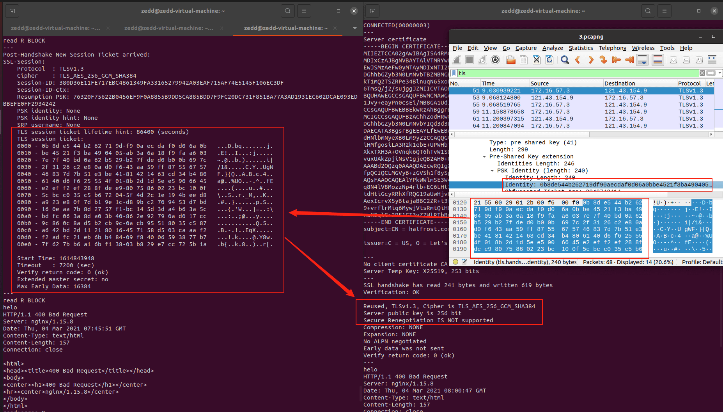Sort packets by Time column header
The image size is (723, 412).
click(x=504, y=83)
